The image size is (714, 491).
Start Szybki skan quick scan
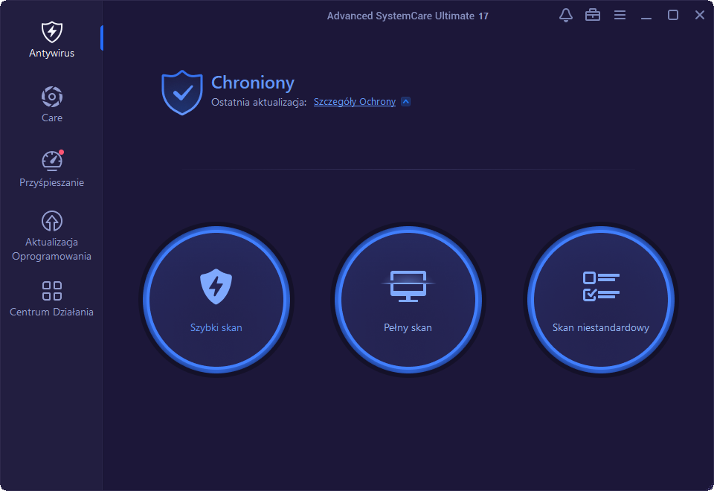click(216, 300)
